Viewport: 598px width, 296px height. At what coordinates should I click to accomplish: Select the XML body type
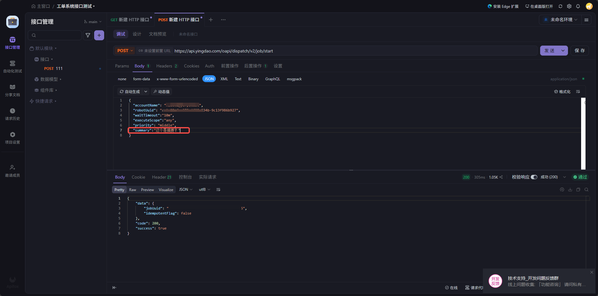click(x=224, y=79)
